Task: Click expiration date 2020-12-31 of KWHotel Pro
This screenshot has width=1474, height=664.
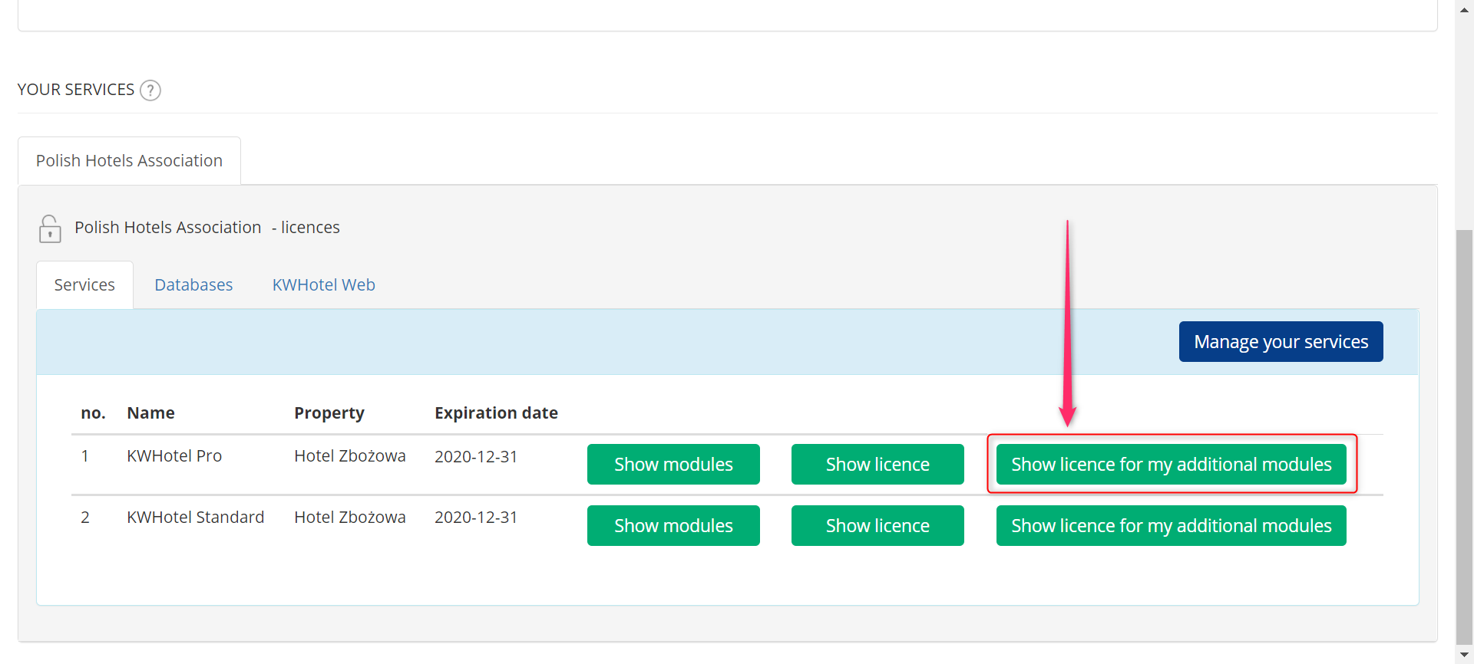Action: point(476,457)
